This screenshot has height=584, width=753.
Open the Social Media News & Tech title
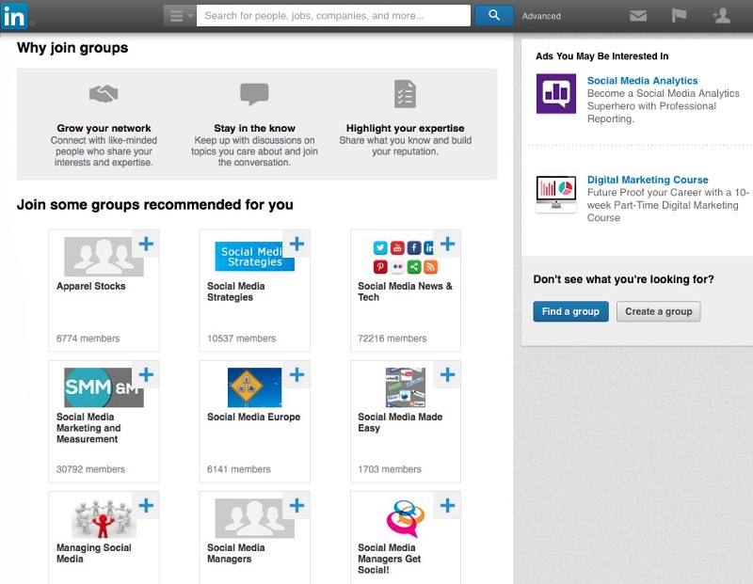click(x=405, y=292)
